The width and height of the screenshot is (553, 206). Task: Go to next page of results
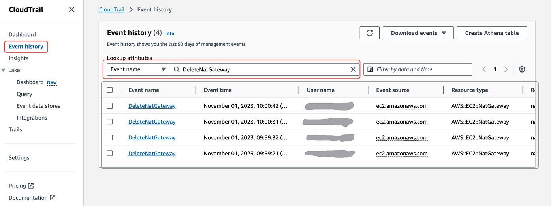point(506,69)
